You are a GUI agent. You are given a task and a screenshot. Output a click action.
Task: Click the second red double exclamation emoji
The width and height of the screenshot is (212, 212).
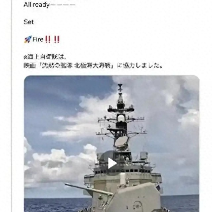tap(57, 39)
